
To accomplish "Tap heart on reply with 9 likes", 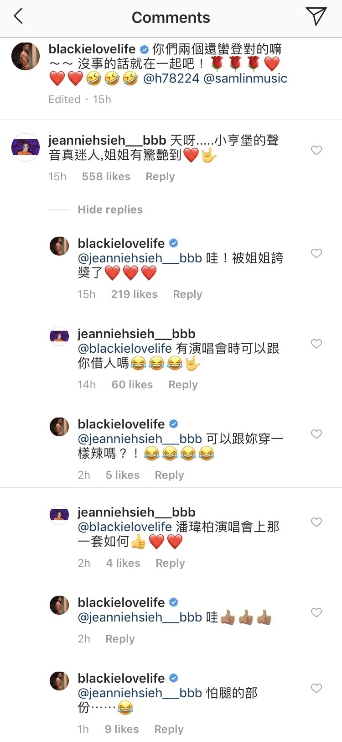I will tap(316, 688).
